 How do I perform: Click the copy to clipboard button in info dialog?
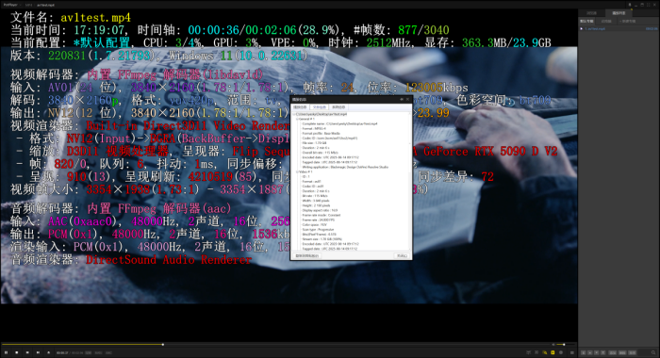[306, 255]
